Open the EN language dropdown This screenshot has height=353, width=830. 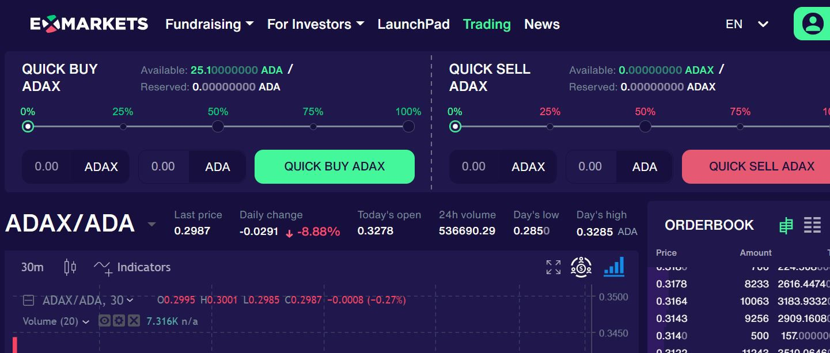click(x=747, y=24)
